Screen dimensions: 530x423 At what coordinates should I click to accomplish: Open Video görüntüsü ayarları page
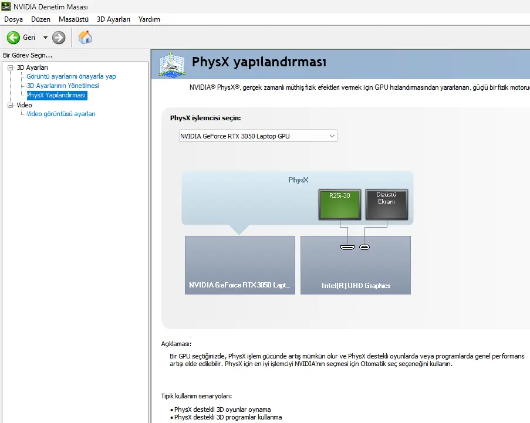(61, 114)
